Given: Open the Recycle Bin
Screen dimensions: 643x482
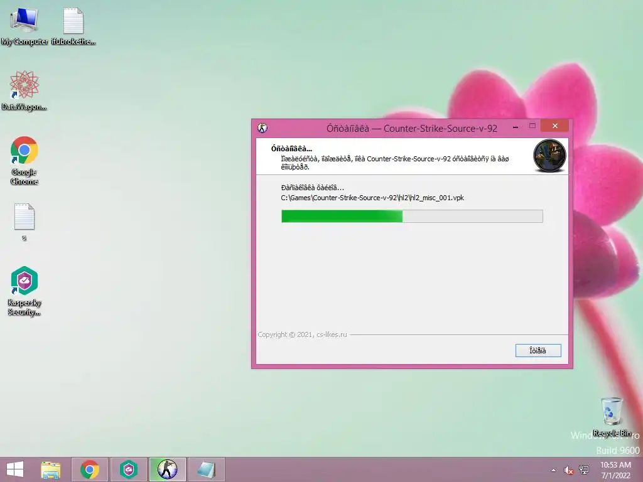Looking at the screenshot, I should [612, 417].
